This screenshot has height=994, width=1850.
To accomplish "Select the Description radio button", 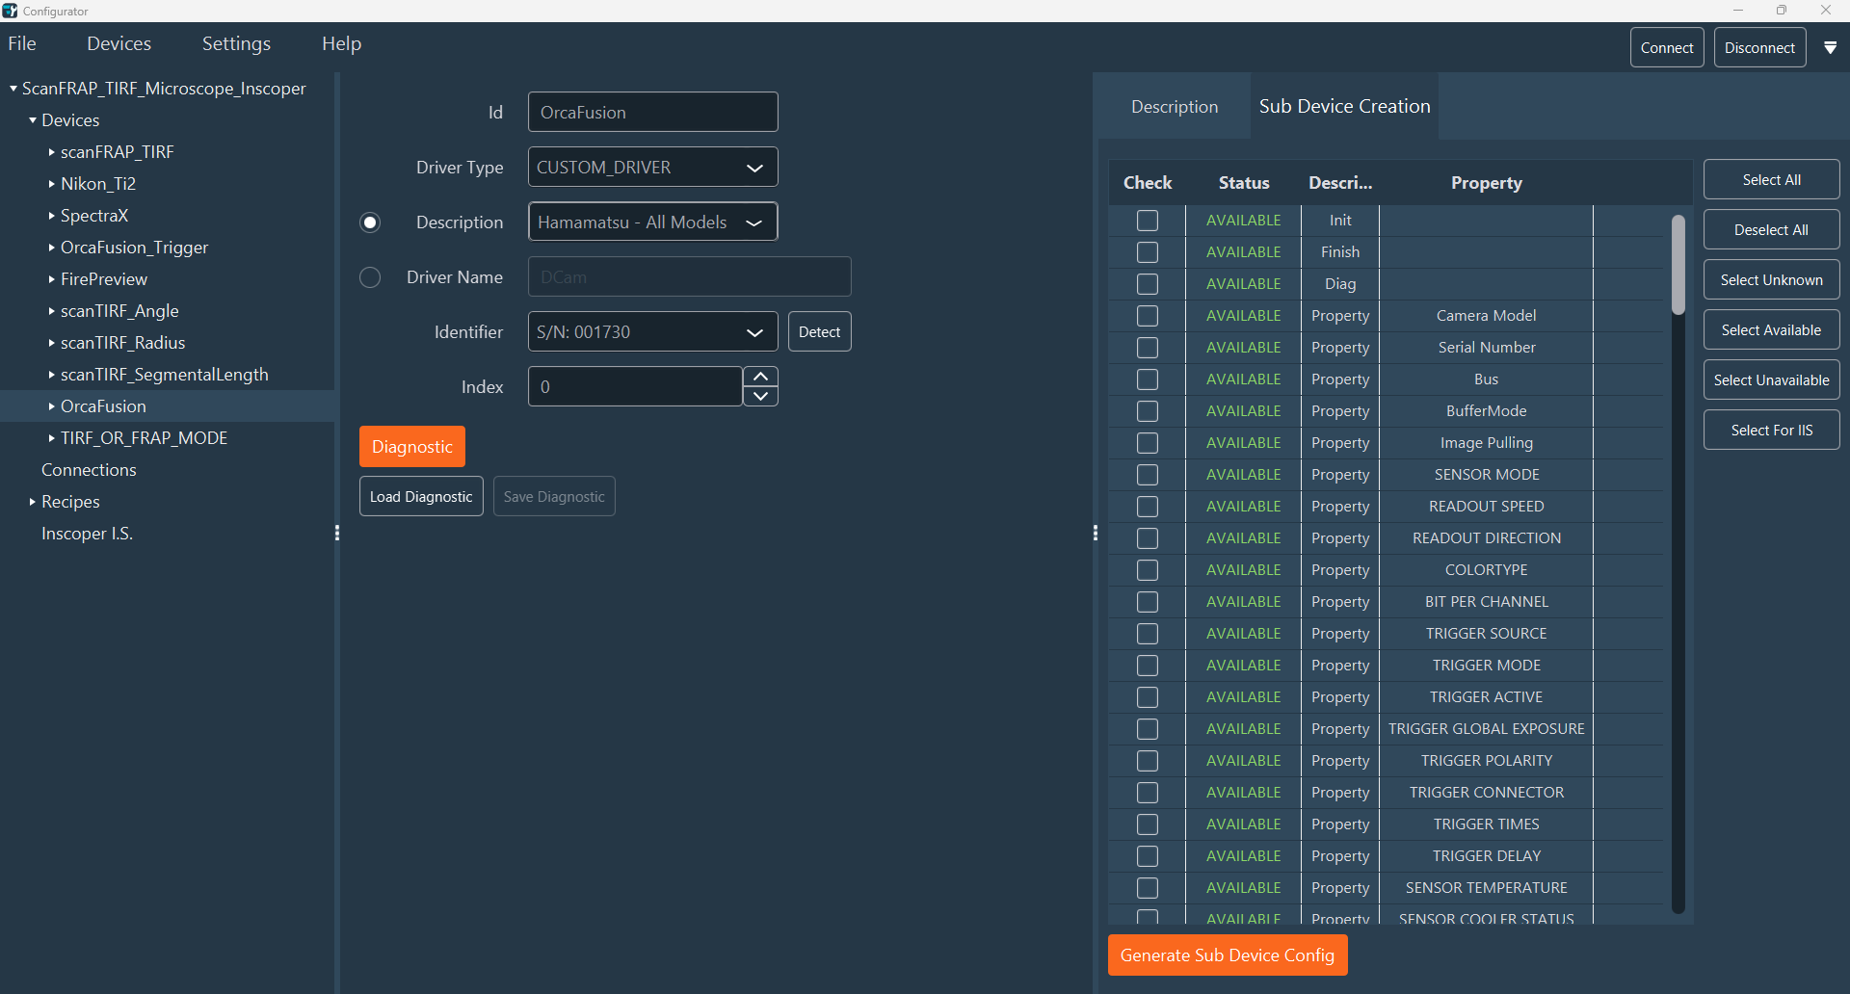I will (x=370, y=222).
